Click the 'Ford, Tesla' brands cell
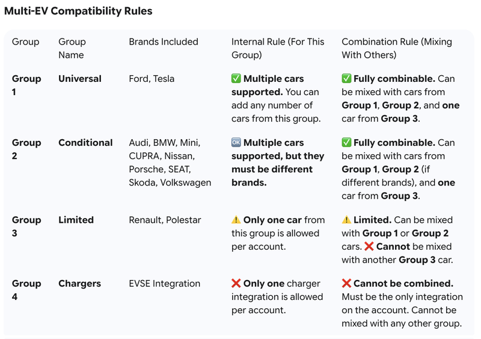Image resolution: width=481 pixels, height=339 pixels. click(153, 79)
